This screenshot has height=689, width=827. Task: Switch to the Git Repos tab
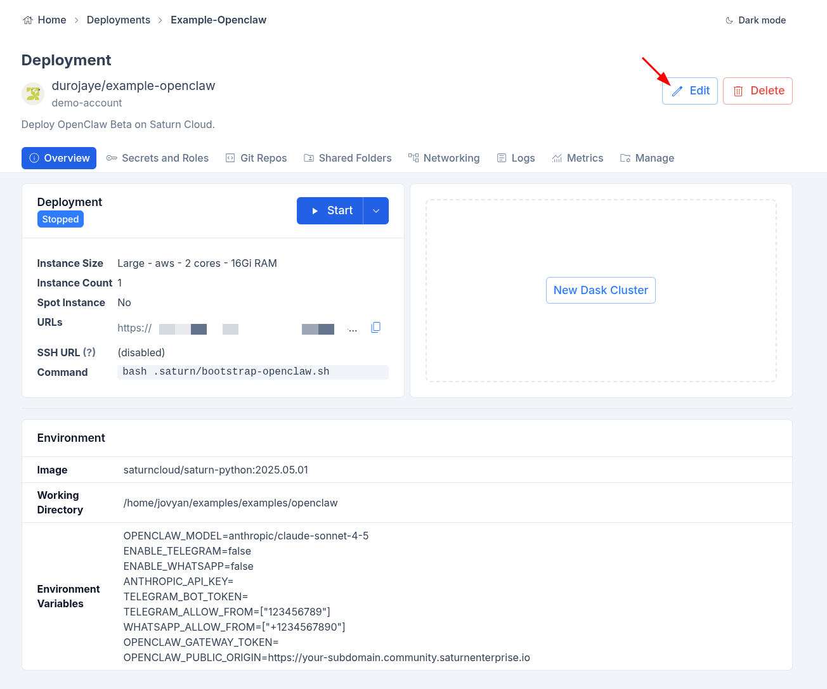tap(256, 158)
